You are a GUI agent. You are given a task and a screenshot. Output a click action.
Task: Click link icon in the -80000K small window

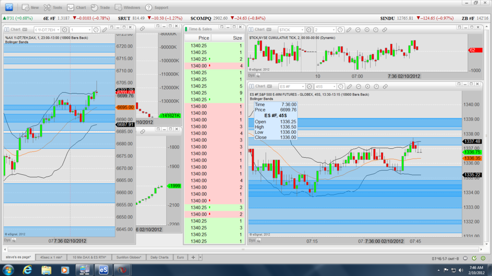[143, 28]
